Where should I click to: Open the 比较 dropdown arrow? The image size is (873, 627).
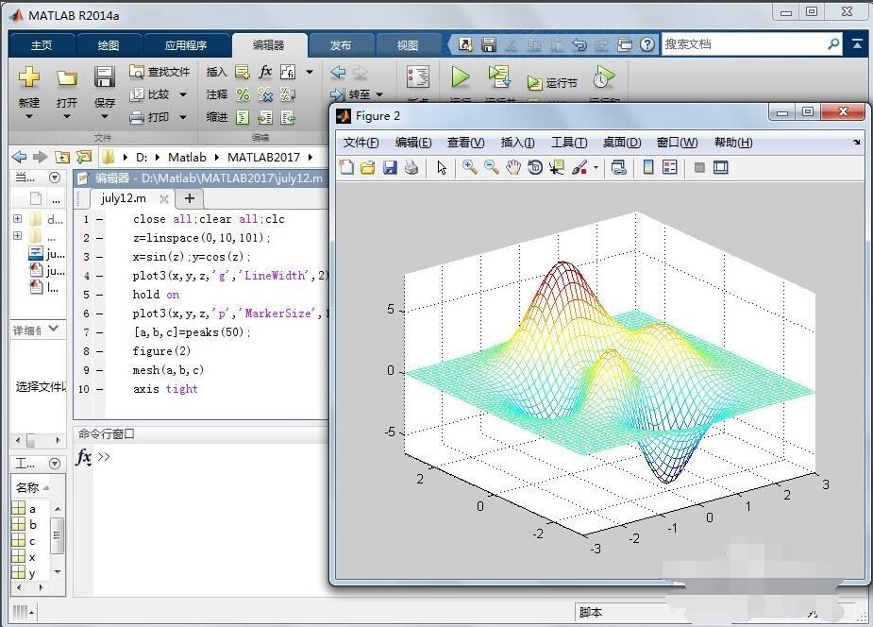click(183, 94)
